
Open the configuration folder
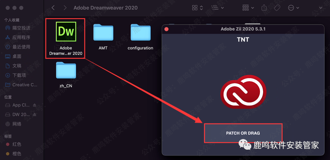point(140,32)
